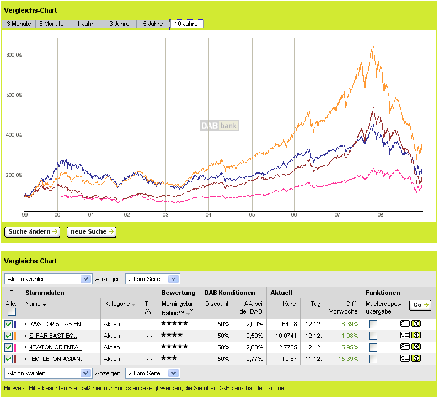Click the green up-arrow icon for DWS TOP 50 ASIEN
The width and height of the screenshot is (439, 399).
pyautogui.click(x=417, y=325)
